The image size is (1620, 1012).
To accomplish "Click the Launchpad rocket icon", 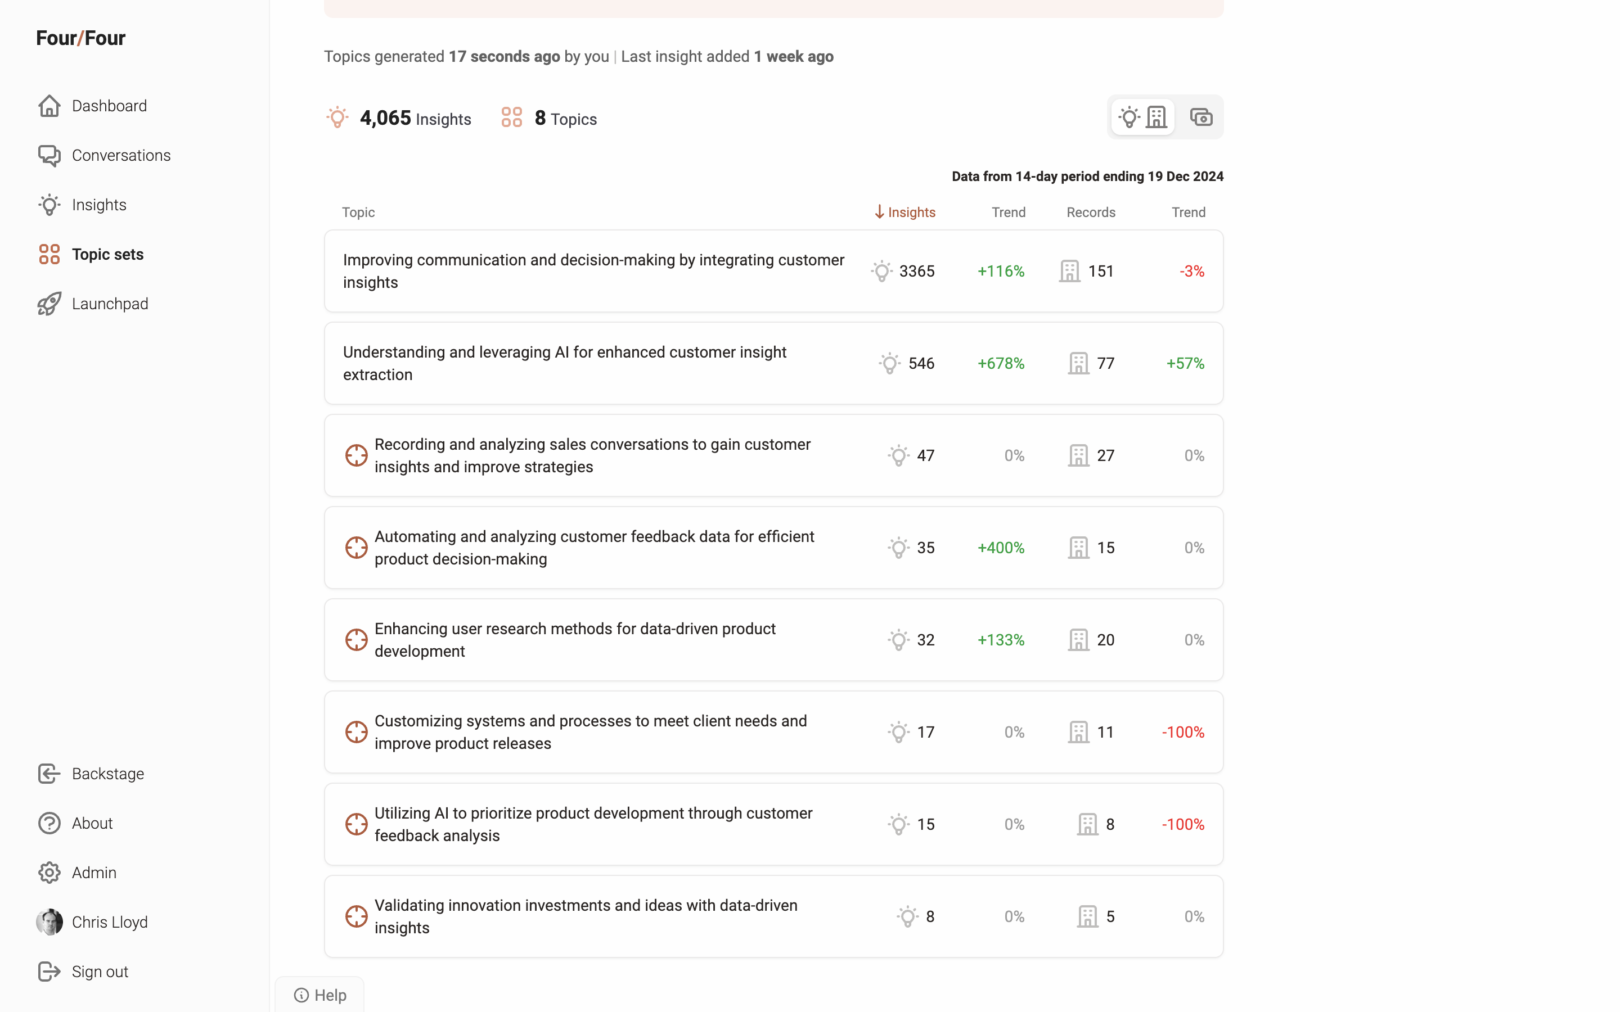I will [49, 304].
